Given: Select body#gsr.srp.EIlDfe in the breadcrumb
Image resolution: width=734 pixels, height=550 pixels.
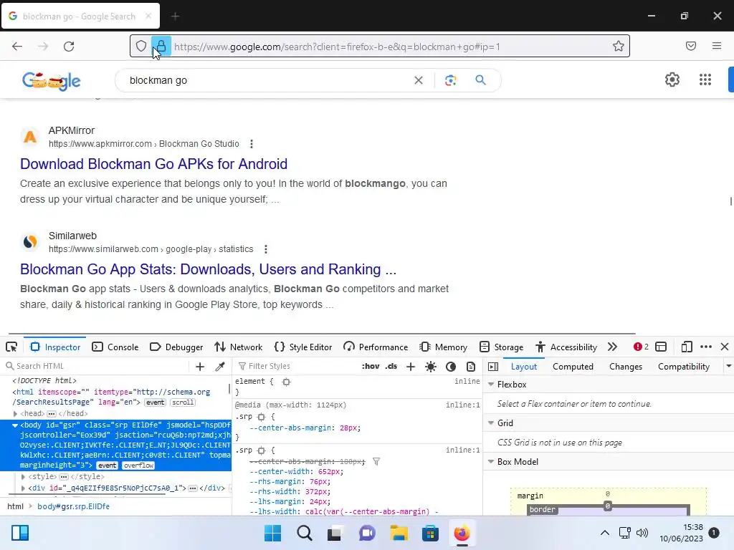Looking at the screenshot, I should pos(74,506).
